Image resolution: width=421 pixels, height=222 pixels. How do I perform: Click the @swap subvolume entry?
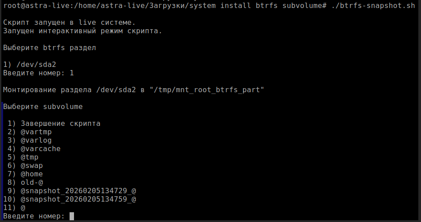[31, 165]
